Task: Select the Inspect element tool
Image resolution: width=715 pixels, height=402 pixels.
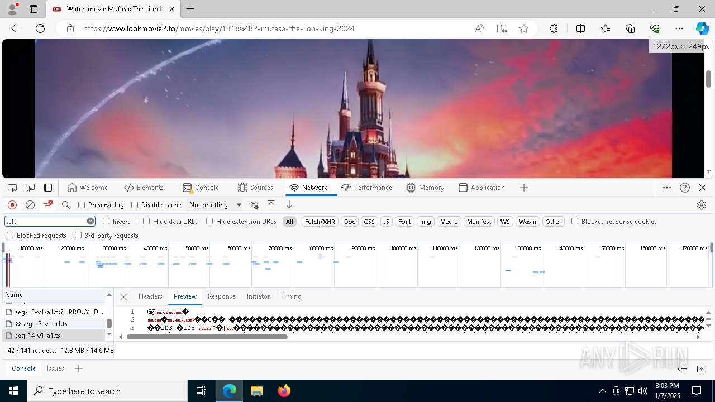Action: tap(12, 188)
